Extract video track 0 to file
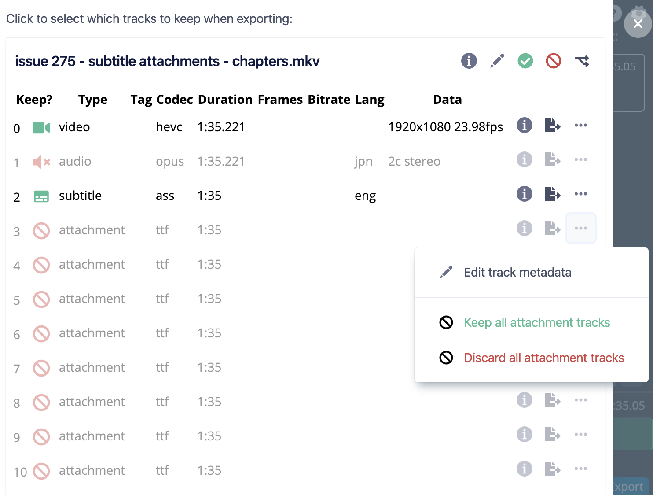653x495 pixels. click(552, 125)
